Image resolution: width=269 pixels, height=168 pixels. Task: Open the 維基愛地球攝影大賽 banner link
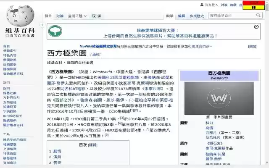(x=156, y=31)
